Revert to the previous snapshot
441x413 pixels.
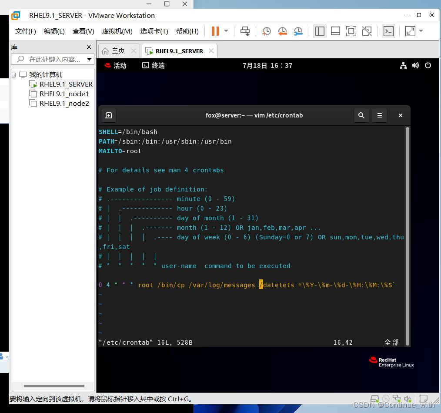coord(282,31)
